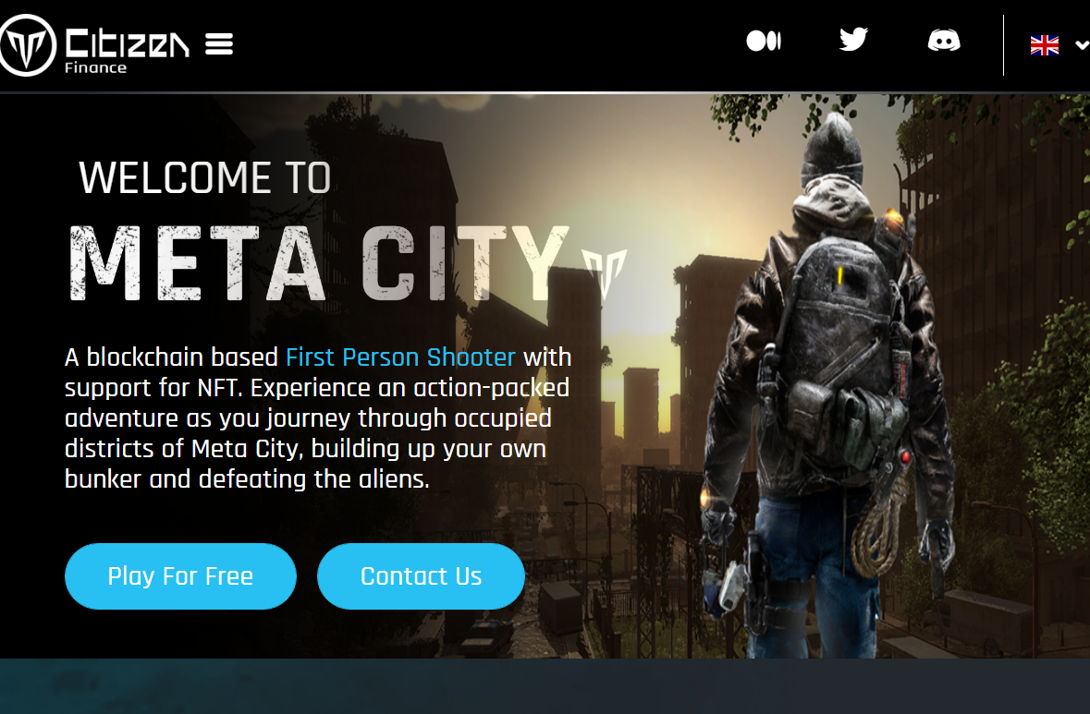Screen dimensions: 1090x714
Task: Open the Discord community icon
Action: 944,41
